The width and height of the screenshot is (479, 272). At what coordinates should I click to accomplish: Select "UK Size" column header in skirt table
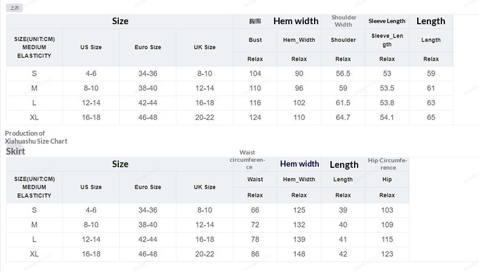point(205,187)
